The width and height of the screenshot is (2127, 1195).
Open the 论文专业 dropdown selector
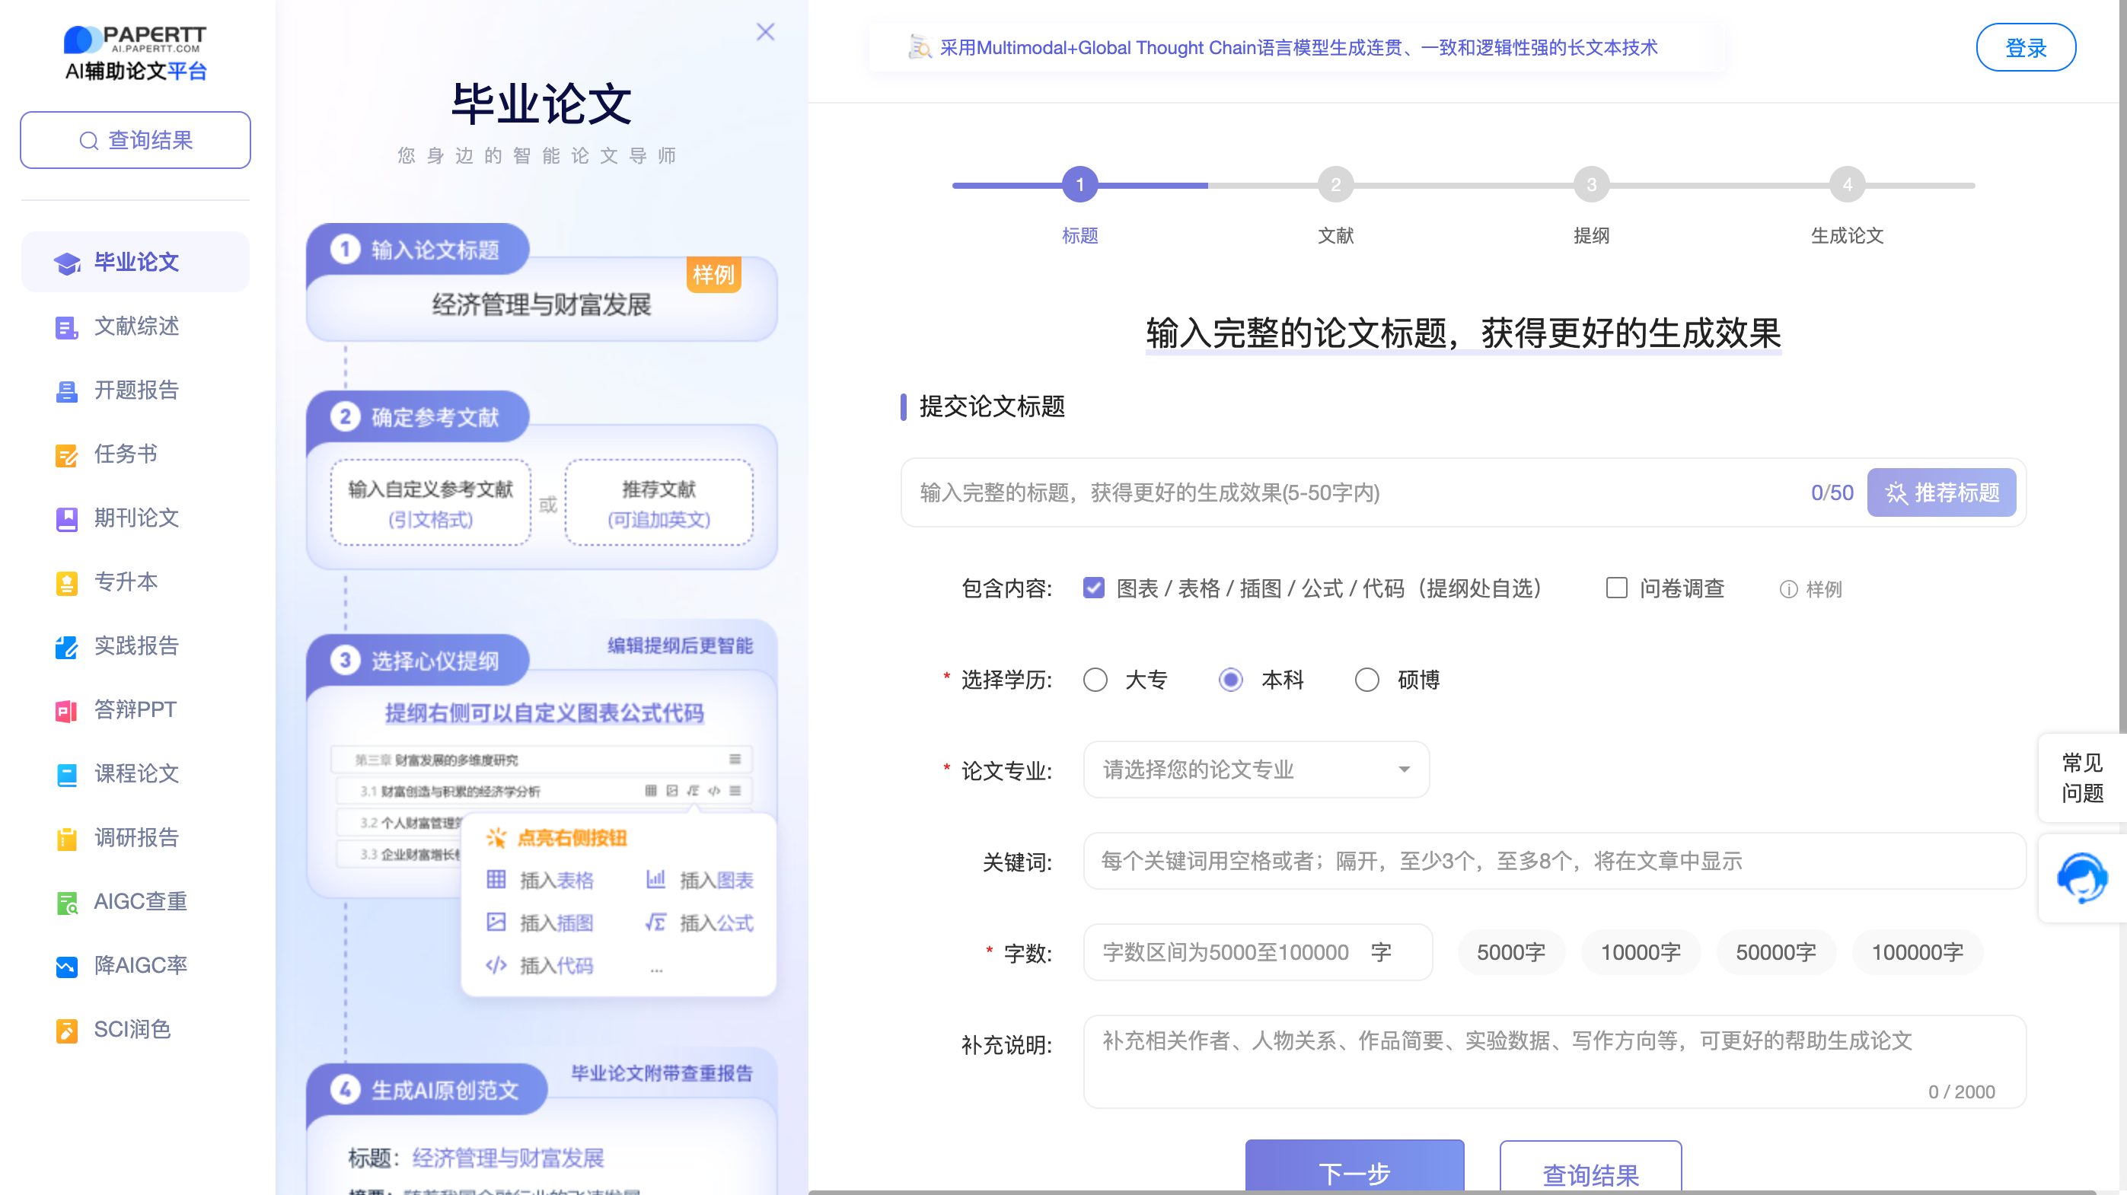tap(1255, 770)
